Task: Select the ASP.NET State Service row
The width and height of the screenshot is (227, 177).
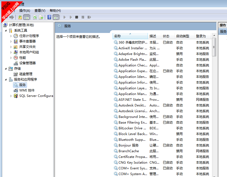Action: (162, 100)
